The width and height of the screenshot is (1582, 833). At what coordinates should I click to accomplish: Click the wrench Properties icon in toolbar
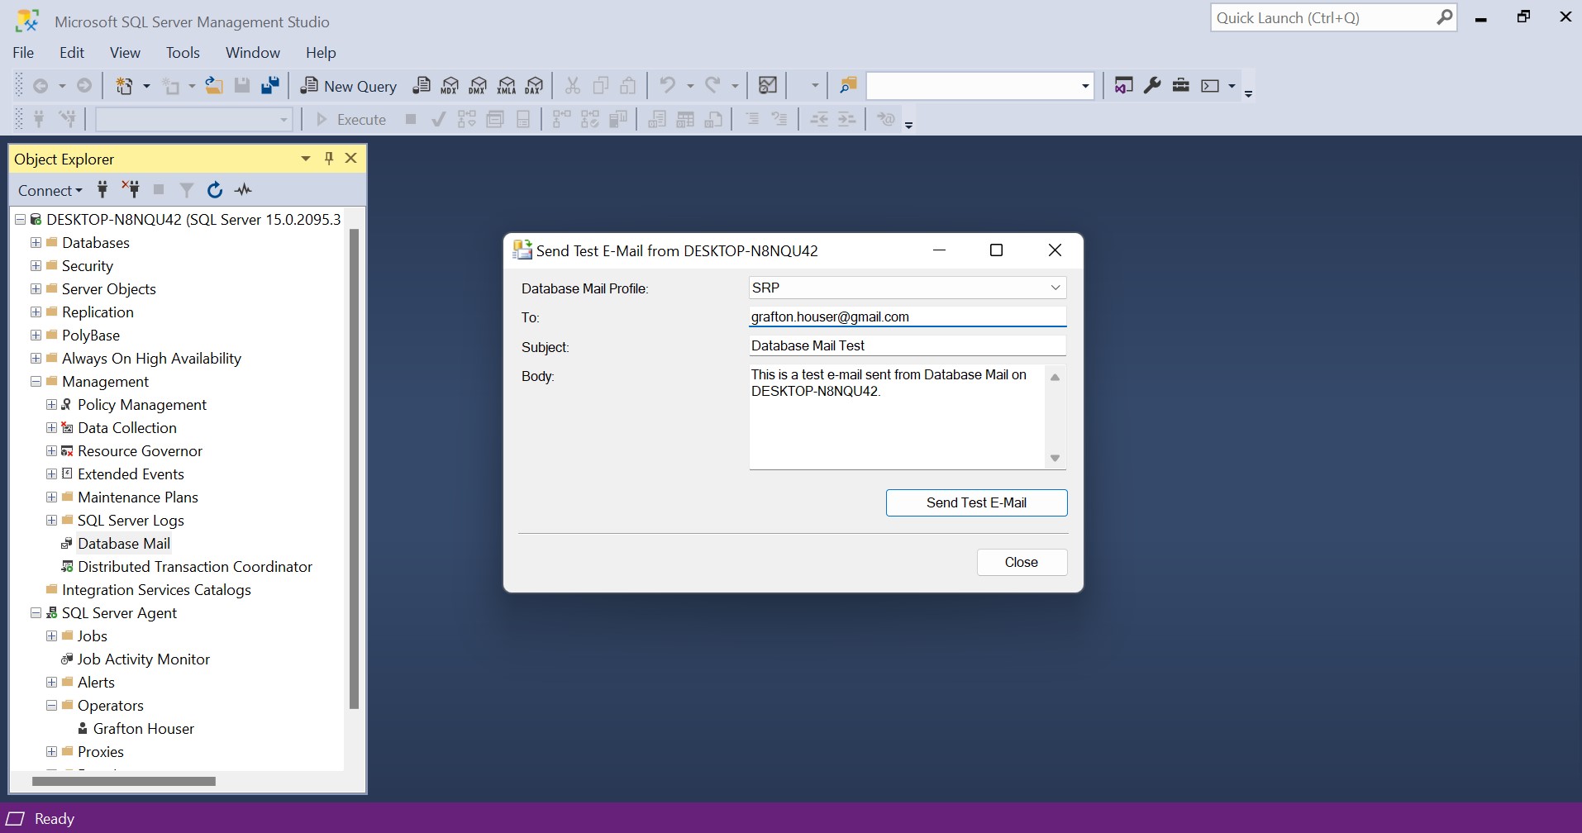tap(1152, 86)
